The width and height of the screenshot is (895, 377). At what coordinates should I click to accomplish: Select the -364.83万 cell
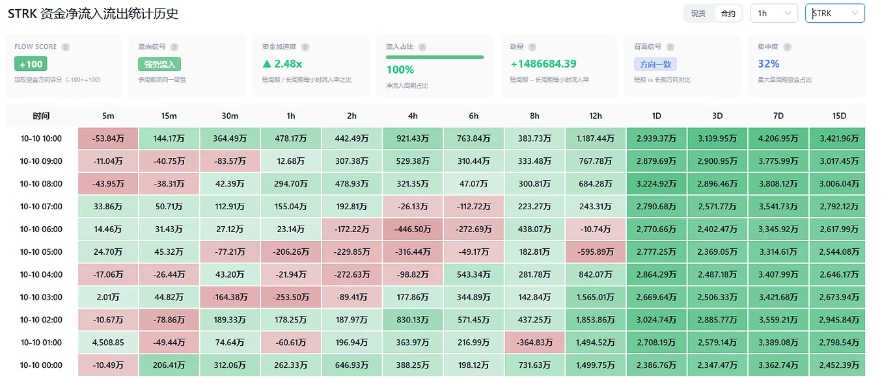(534, 343)
